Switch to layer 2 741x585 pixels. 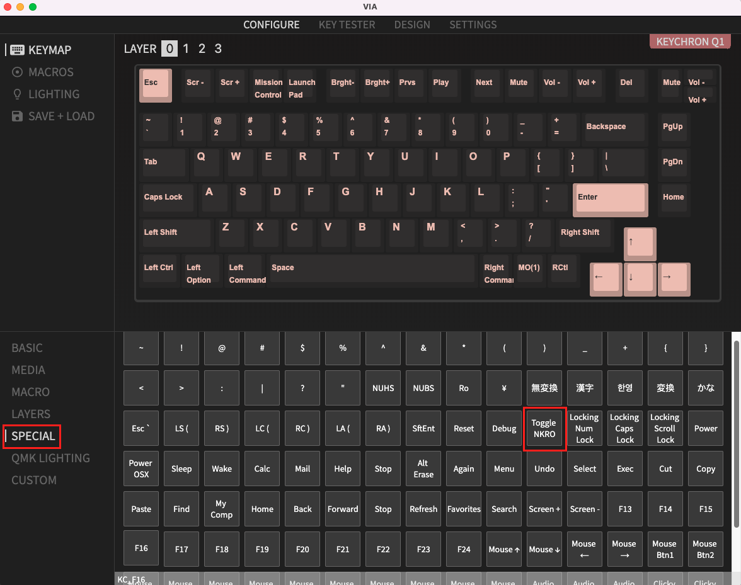coord(202,48)
